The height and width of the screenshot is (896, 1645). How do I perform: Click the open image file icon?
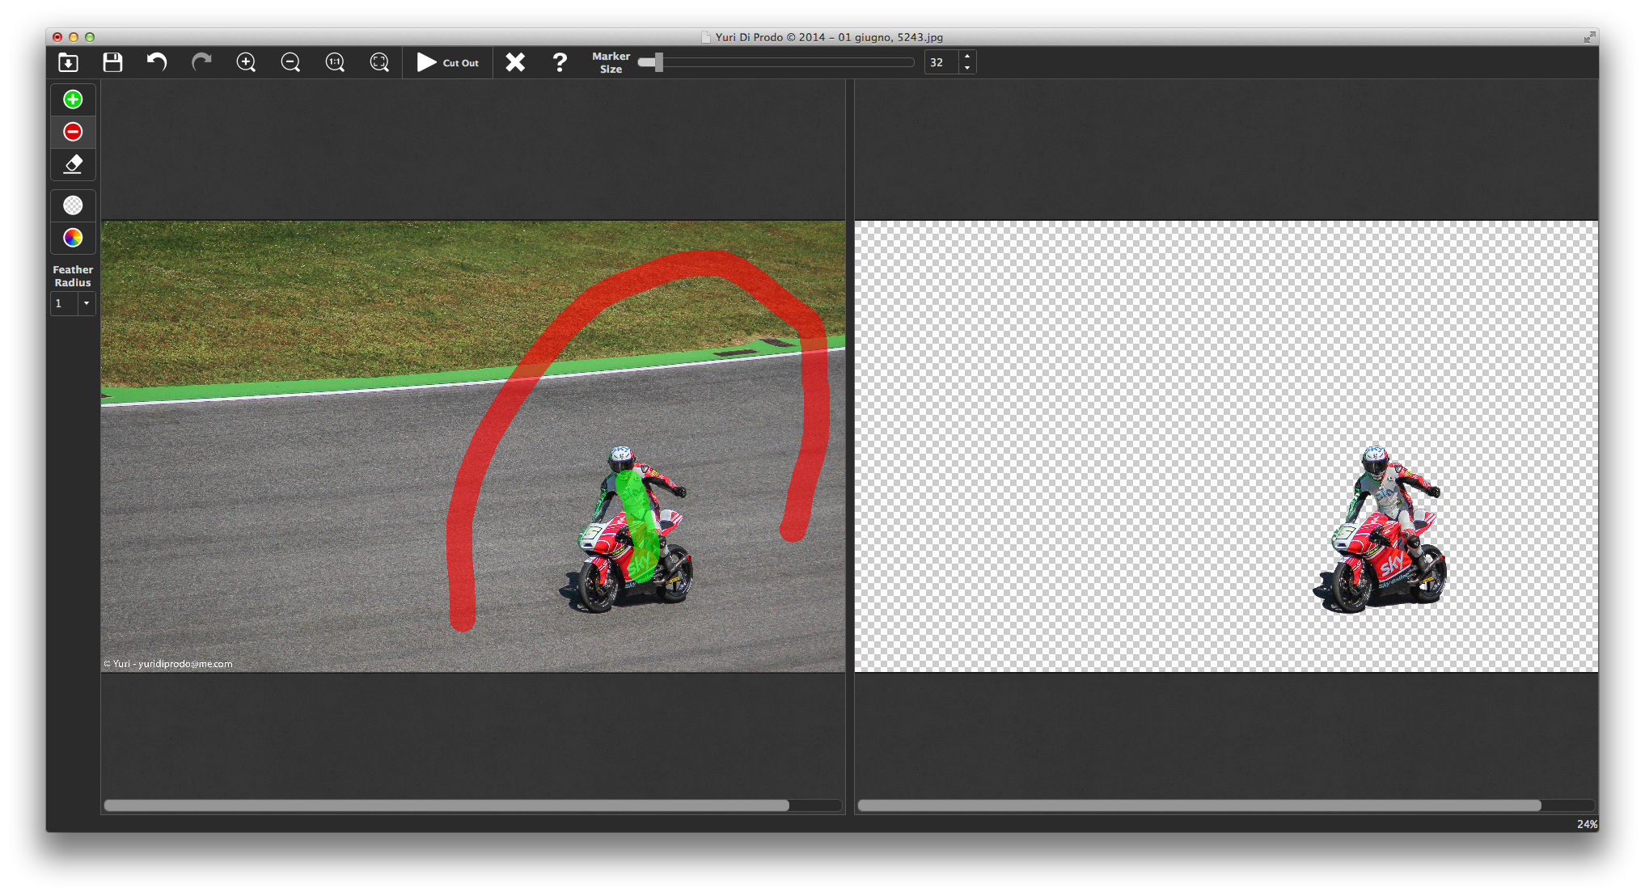point(69,62)
